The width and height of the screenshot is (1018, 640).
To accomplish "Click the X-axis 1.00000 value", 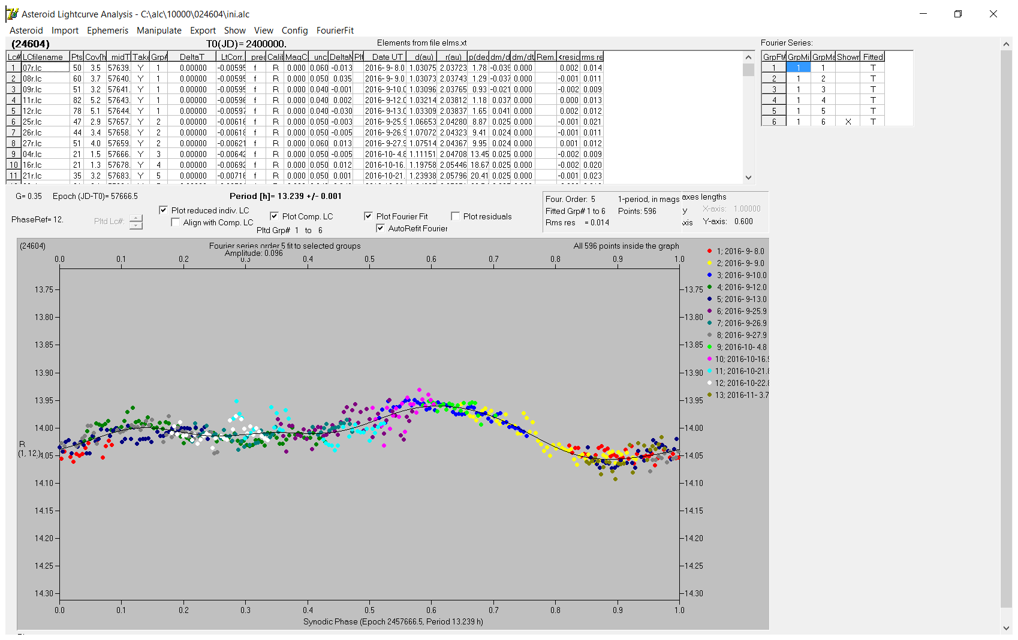I will point(747,209).
